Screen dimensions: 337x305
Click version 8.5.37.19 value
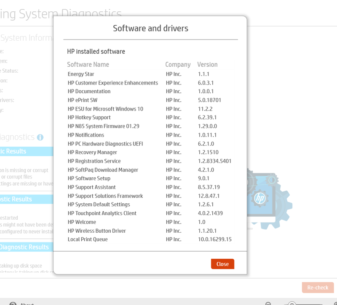(209, 187)
